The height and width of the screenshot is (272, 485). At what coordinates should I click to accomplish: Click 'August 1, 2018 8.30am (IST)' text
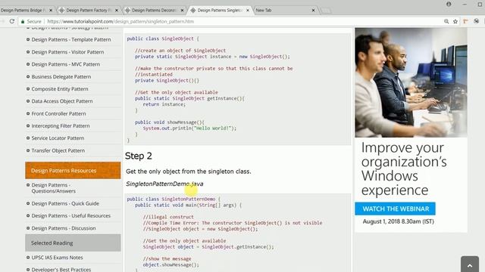pyautogui.click(x=399, y=221)
